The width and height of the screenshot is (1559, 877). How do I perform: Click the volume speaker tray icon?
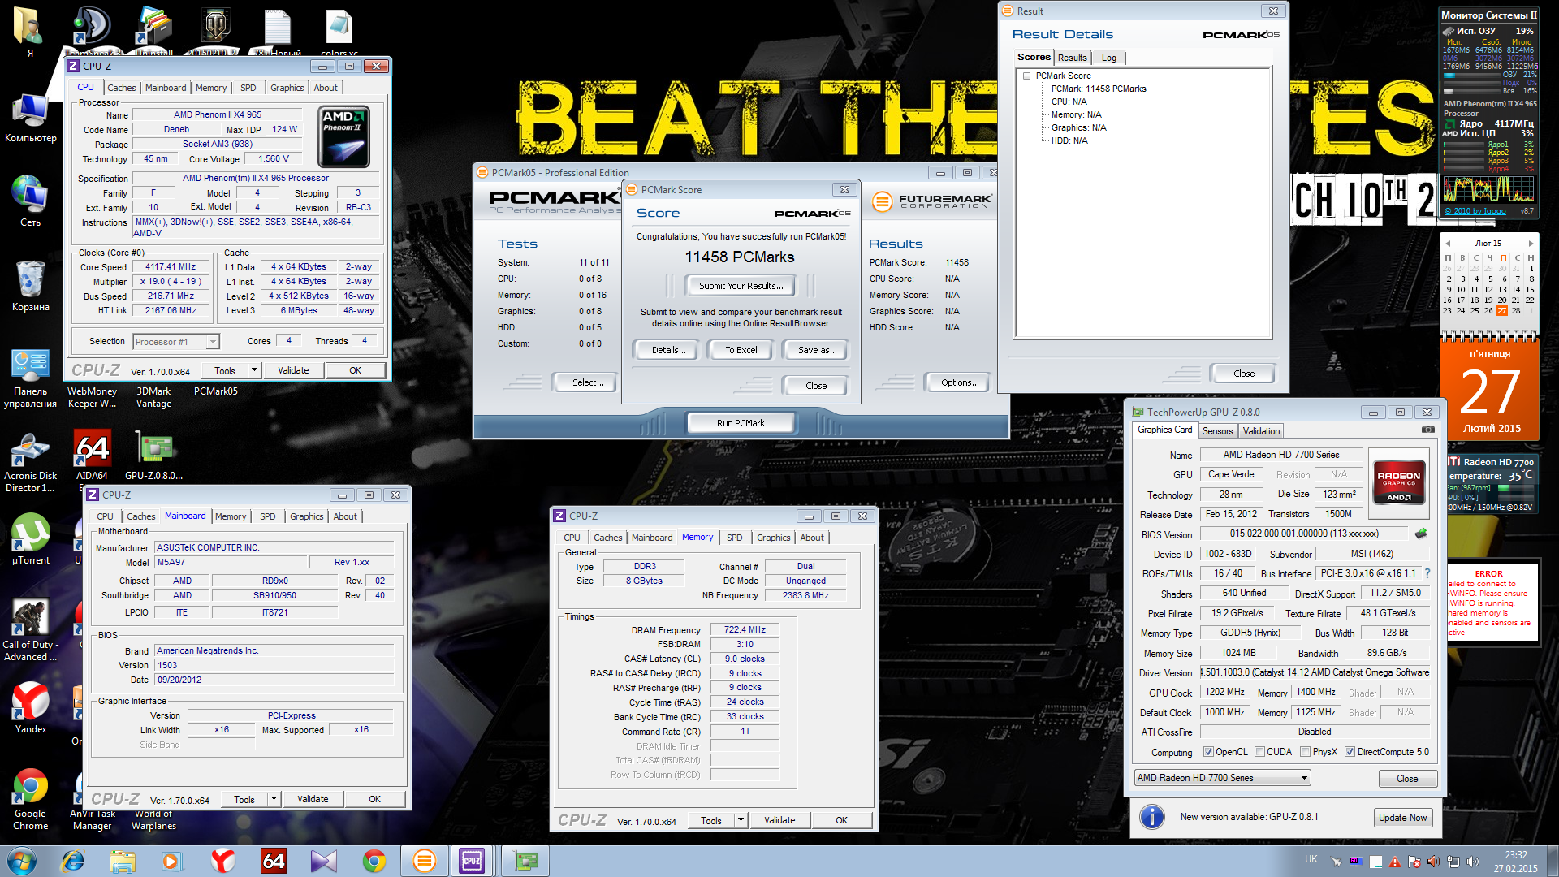(1472, 862)
